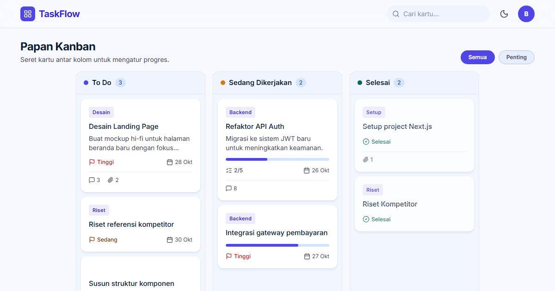The height and width of the screenshot is (291, 555).
Task: Open the Susun struktur komponen card
Action: tap(141, 274)
